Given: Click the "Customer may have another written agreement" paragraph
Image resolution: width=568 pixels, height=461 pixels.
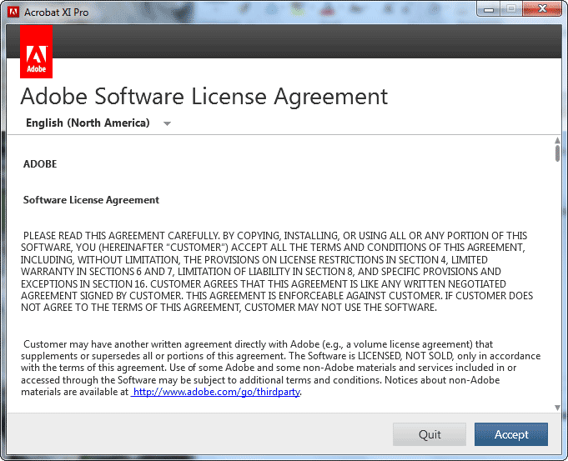Looking at the screenshot, I should pos(280,368).
